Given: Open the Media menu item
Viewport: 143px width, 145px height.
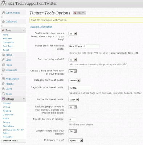Looking at the screenshot, I should point(9,55).
